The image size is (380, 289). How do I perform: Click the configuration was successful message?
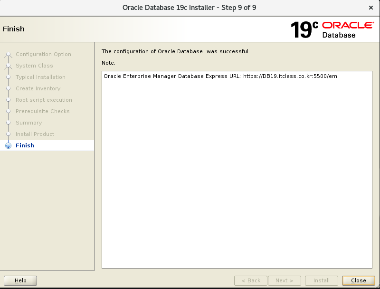175,51
